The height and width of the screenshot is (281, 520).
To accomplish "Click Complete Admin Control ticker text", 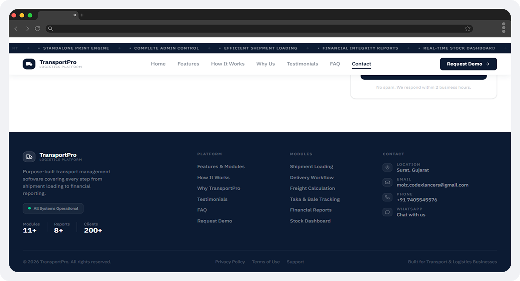I will [167, 48].
